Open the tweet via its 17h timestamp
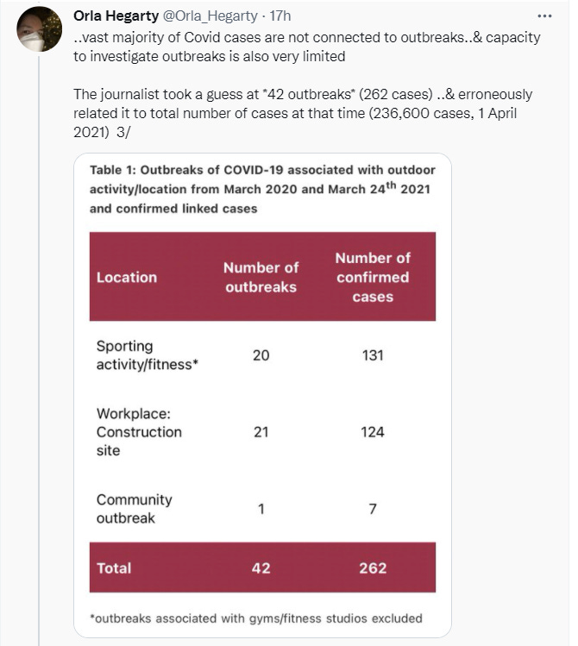Image resolution: width=578 pixels, height=646 pixels. pos(279,16)
